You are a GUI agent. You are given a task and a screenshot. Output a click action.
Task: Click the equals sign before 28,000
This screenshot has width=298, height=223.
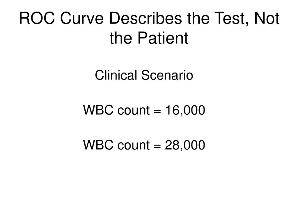pyautogui.click(x=157, y=146)
